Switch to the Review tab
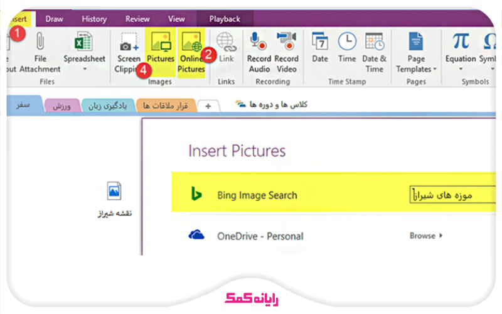Viewport: 502px width, 314px height. tap(137, 19)
